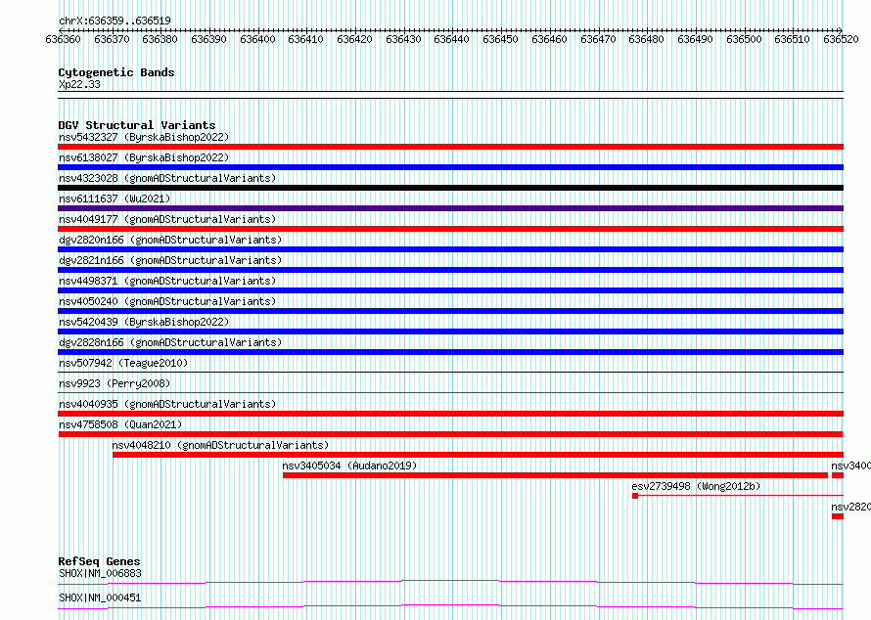
Task: Open the DGV Structural Variants track heading
Action: (137, 125)
